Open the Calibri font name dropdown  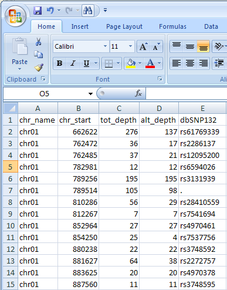[x=105, y=46]
